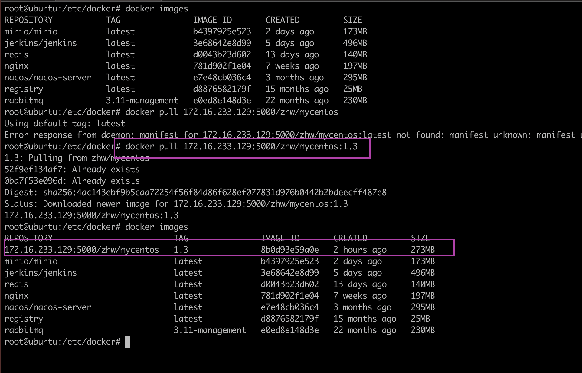Click '0ba7f53e096d: Already exists' line
Image resolution: width=582 pixels, height=373 pixels.
click(x=72, y=181)
